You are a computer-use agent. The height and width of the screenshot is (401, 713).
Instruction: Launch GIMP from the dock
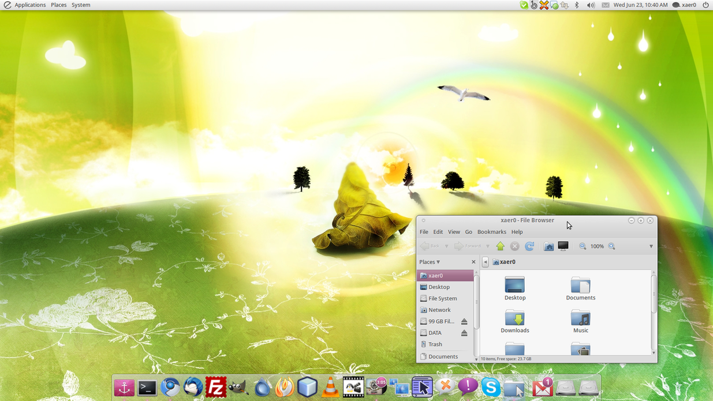(x=238, y=388)
